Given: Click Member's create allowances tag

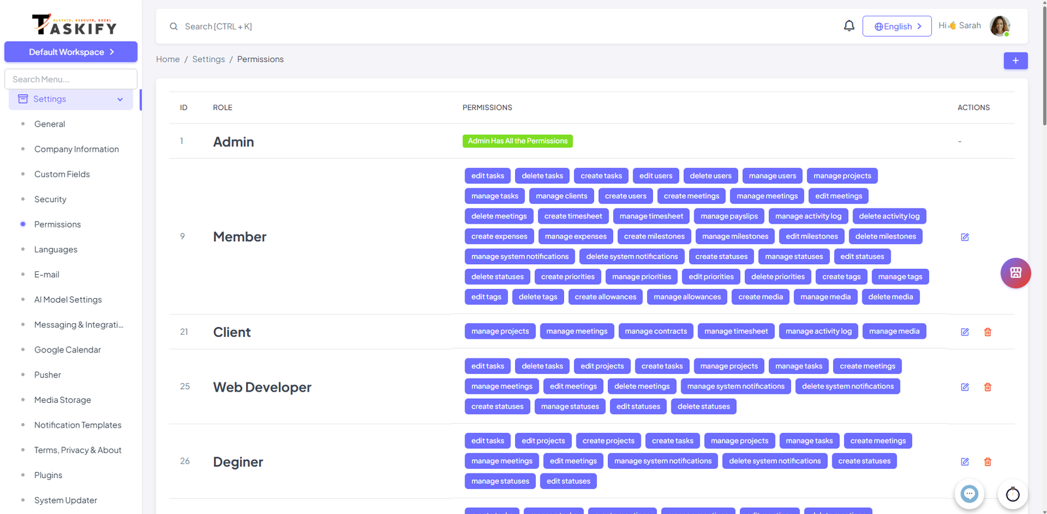Looking at the screenshot, I should click(605, 297).
